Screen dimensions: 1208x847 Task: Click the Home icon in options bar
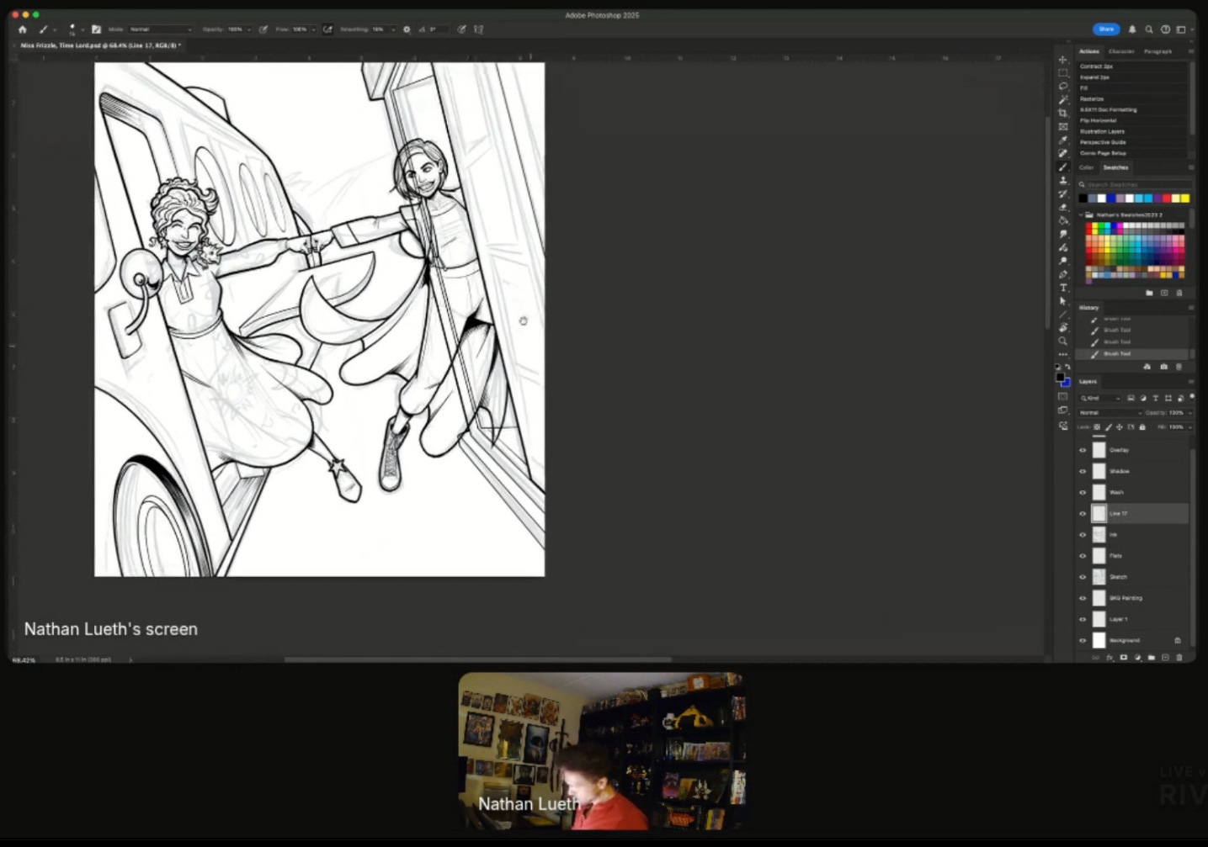[23, 29]
